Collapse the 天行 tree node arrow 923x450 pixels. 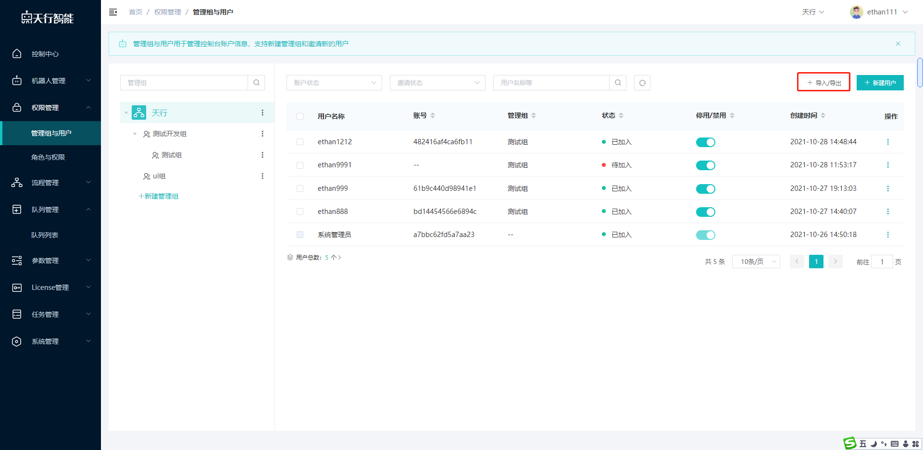(126, 113)
